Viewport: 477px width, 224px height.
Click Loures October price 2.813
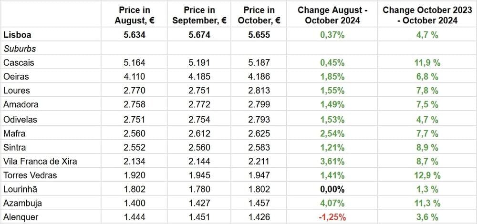click(259, 91)
